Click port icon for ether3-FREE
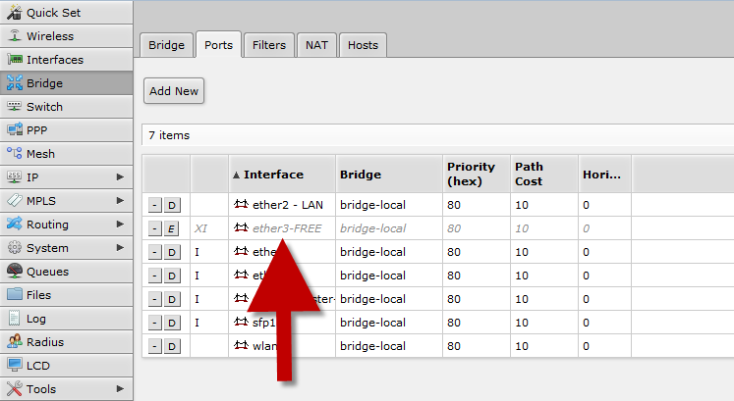734x401 pixels. tap(241, 227)
